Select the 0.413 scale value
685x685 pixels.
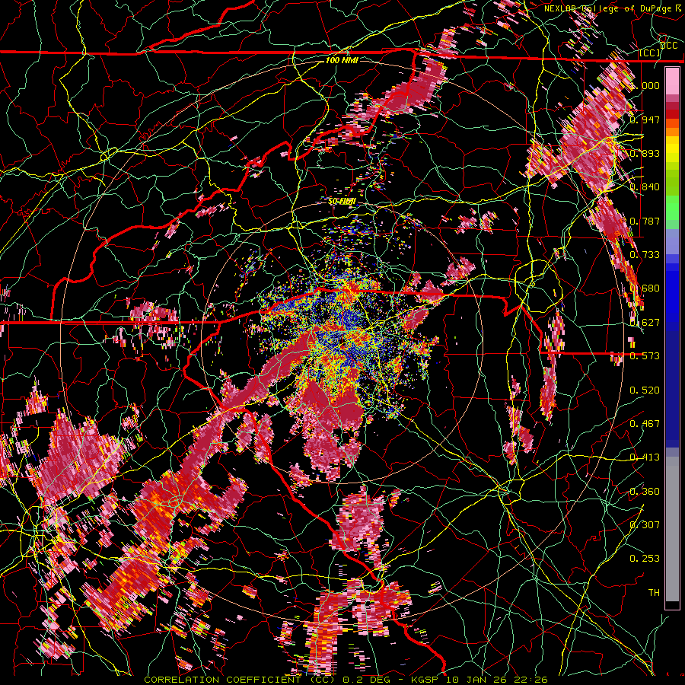[x=645, y=457]
